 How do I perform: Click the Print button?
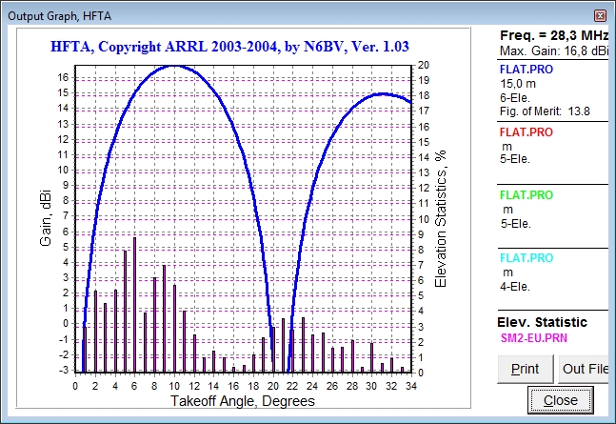click(526, 369)
